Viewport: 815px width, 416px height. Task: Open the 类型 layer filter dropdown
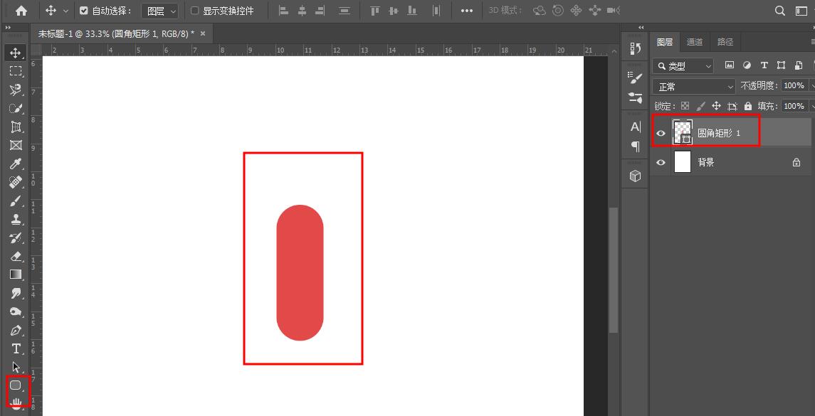pos(682,65)
